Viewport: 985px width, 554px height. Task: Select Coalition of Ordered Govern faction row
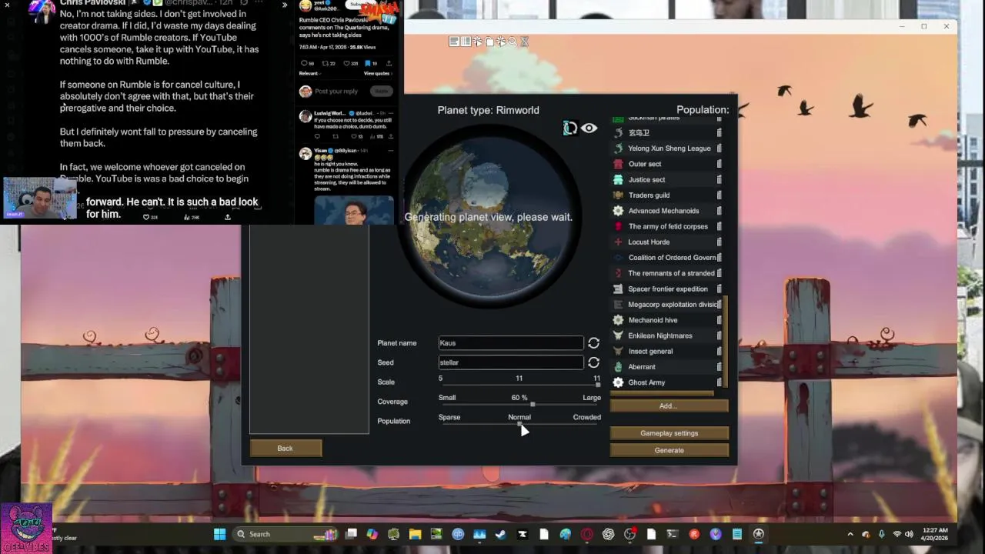666,258
